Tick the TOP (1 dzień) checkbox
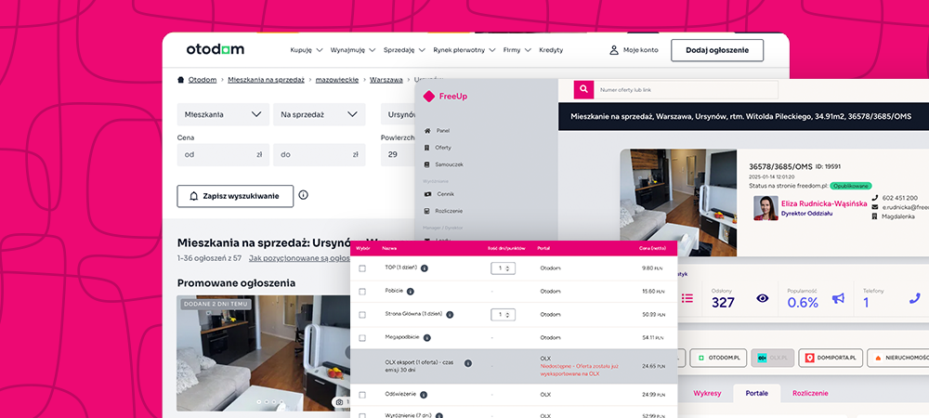 tap(362, 268)
